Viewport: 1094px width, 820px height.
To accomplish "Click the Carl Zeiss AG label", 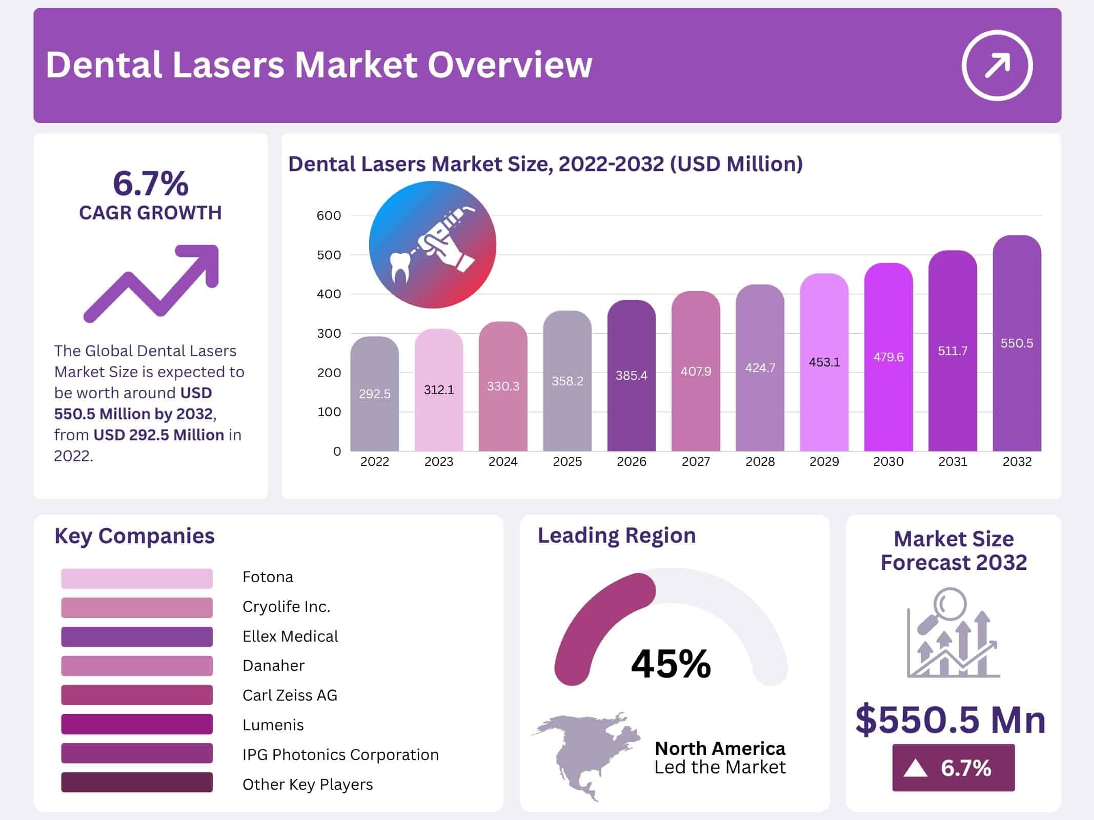I will [x=290, y=695].
